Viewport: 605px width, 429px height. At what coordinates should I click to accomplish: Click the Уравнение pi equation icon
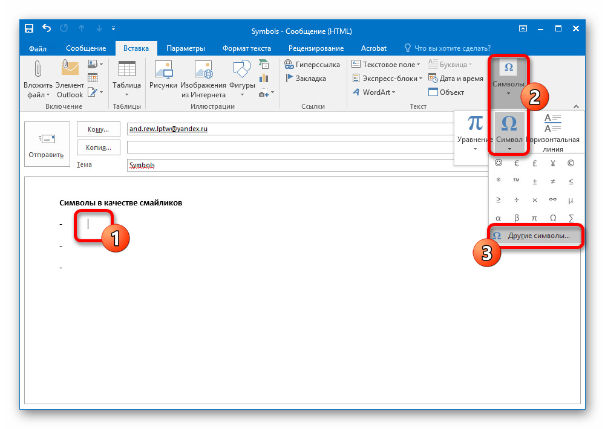pos(475,134)
